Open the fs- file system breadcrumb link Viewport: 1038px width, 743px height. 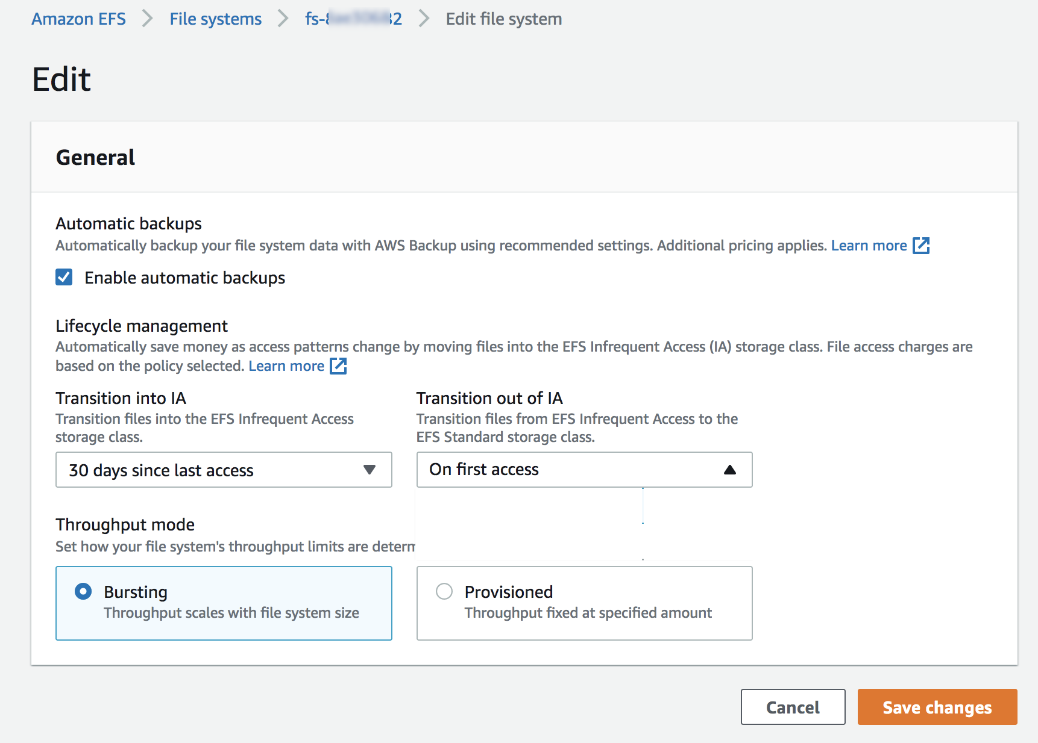tap(353, 19)
